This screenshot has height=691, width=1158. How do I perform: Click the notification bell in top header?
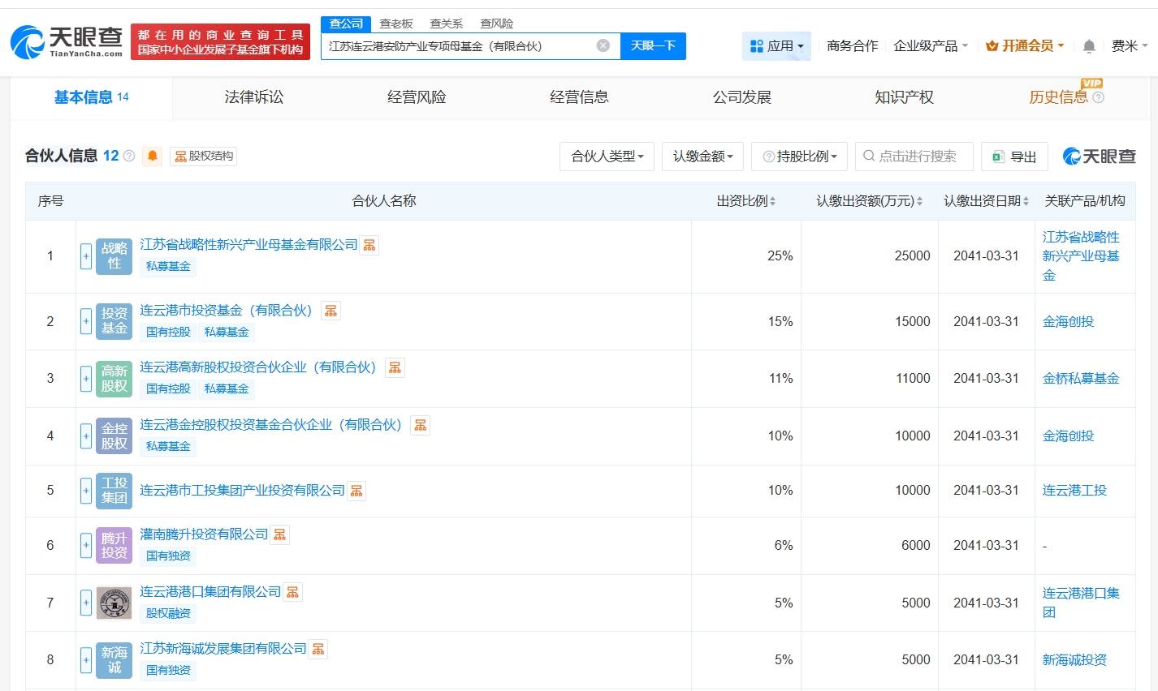(1089, 46)
